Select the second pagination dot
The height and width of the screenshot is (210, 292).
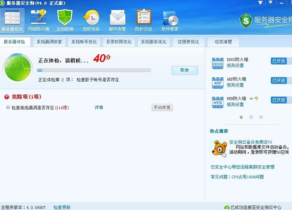pos(251,117)
